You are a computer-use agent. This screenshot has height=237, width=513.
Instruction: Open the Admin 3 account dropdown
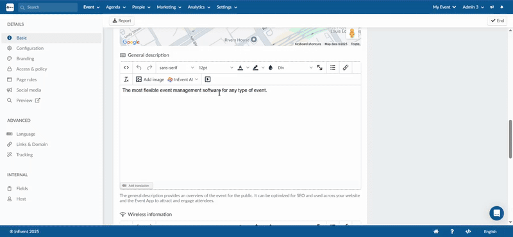[473, 7]
